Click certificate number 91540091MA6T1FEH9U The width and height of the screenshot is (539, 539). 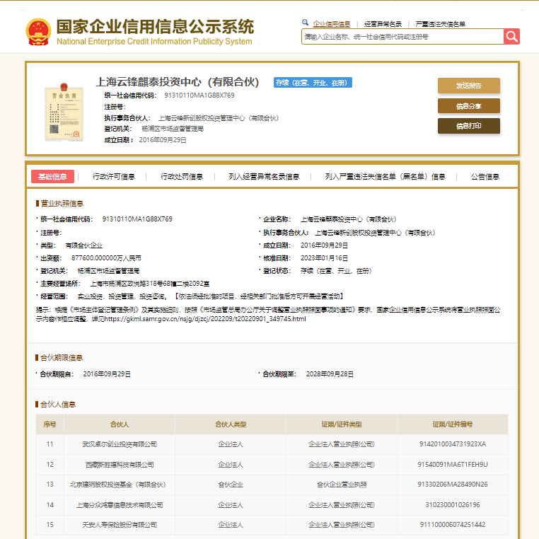click(453, 465)
